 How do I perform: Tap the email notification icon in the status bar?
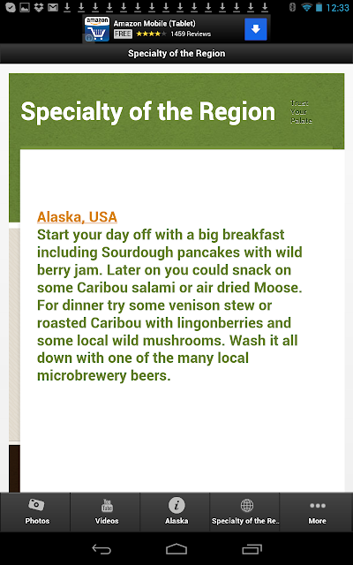coord(53,7)
